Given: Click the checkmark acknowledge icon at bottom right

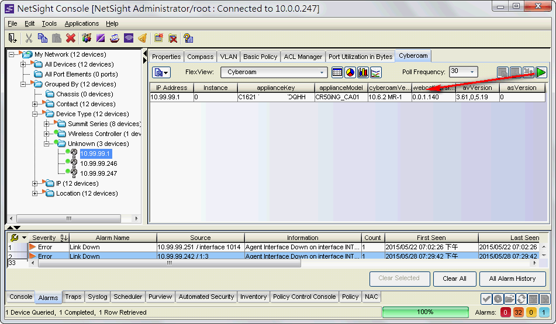Looking at the screenshot, I should tap(486, 299).
